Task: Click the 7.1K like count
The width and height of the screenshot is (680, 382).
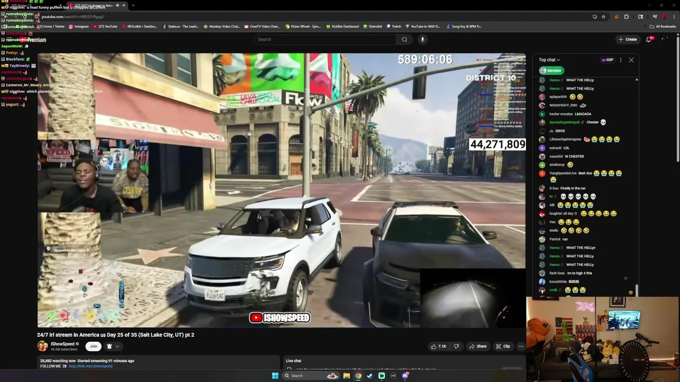Action: point(442,346)
